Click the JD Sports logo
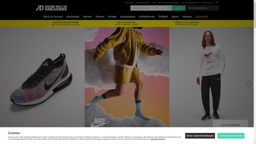Viewport: 256px width, 144px height. pyautogui.click(x=51, y=8)
